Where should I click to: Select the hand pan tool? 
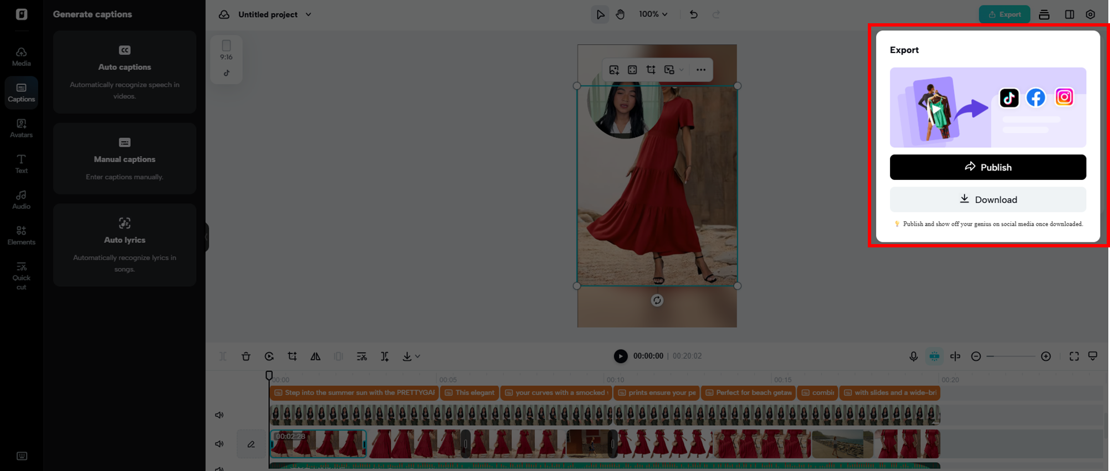tap(620, 14)
